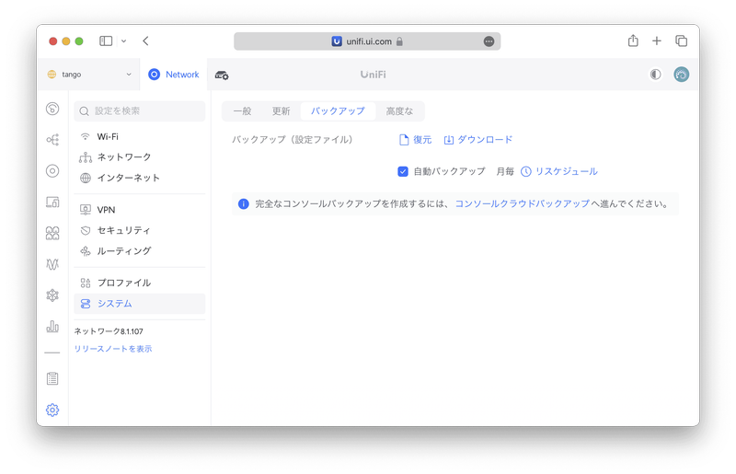Open the Statistics bar chart icon
Viewport: 736px width, 474px height.
tap(52, 327)
